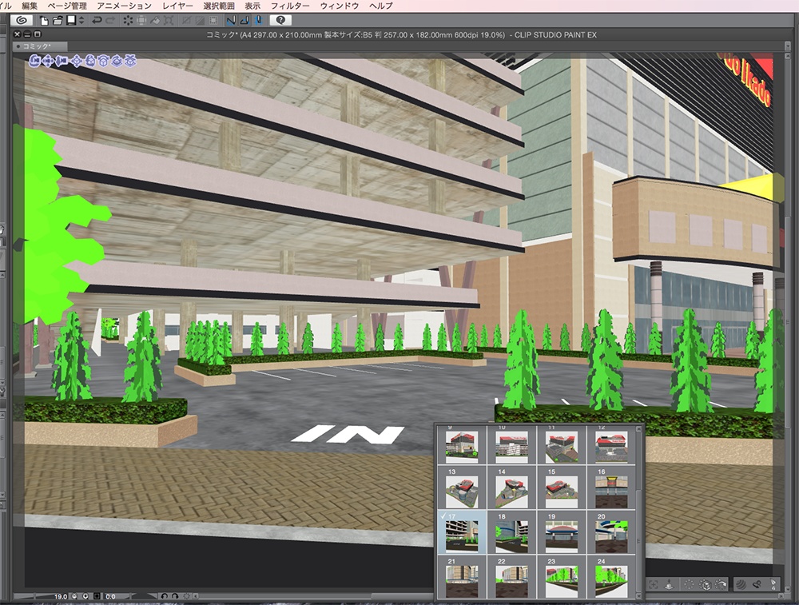Click the scale/rotate transform icon
799x605 pixels.
click(x=169, y=21)
